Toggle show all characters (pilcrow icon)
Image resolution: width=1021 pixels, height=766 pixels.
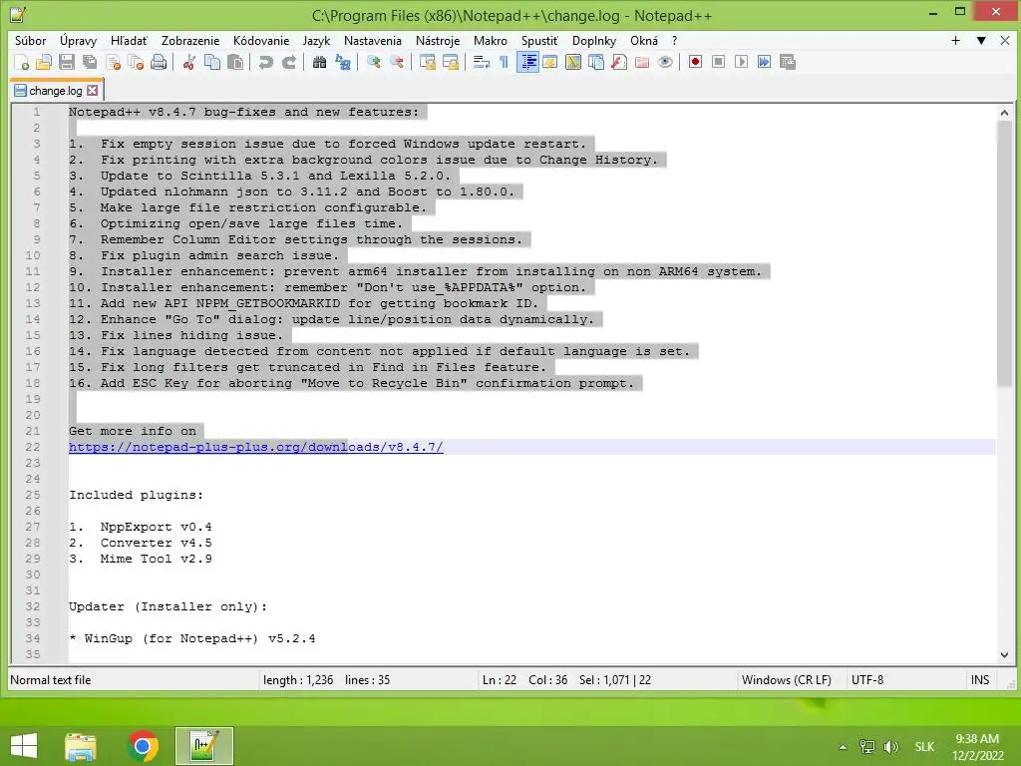(504, 62)
